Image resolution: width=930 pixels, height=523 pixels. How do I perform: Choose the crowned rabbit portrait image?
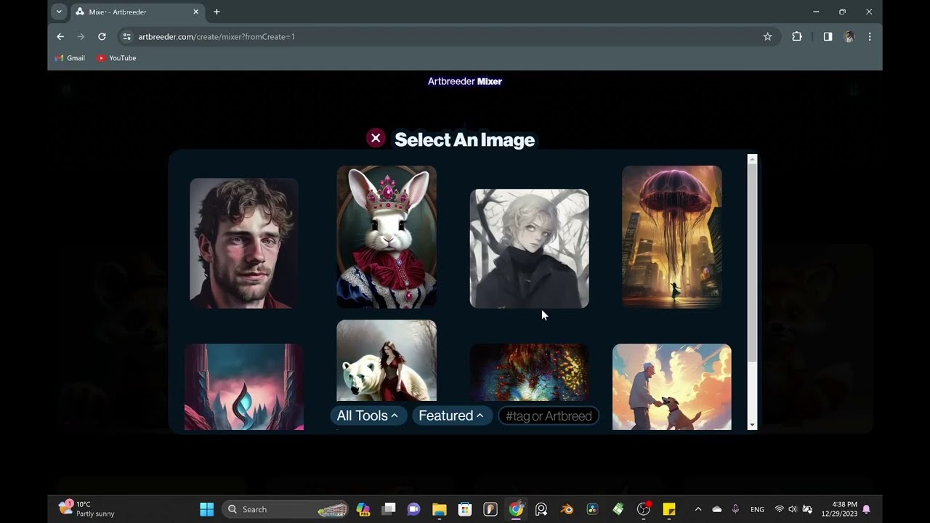tap(387, 237)
